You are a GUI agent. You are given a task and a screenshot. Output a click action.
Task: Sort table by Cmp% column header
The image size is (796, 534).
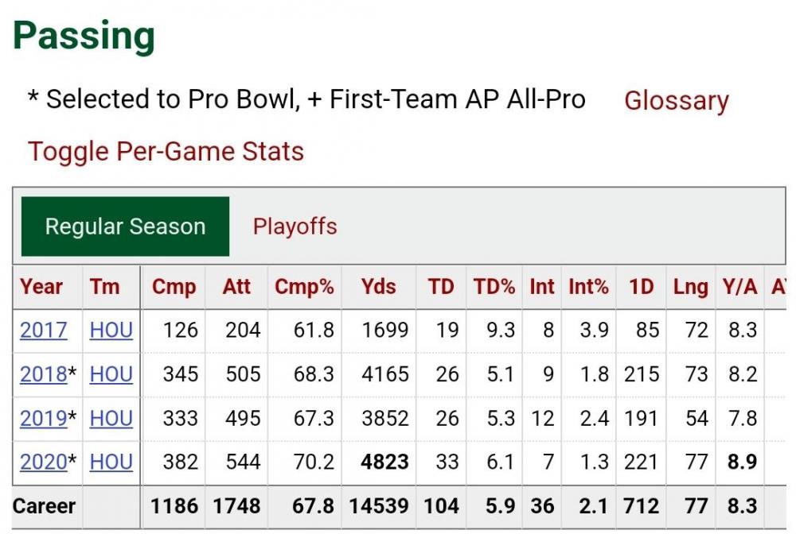tap(304, 287)
